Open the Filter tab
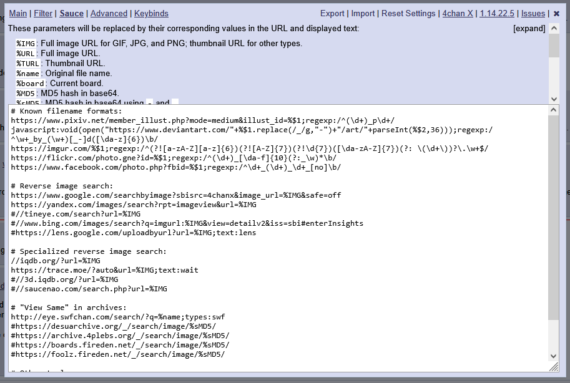 (43, 14)
